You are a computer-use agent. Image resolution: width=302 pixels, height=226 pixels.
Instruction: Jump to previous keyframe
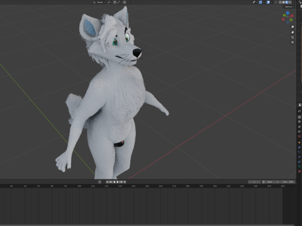111,182
